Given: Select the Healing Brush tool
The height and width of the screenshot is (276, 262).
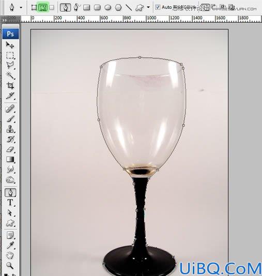Looking at the screenshot, I should pyautogui.click(x=10, y=109).
